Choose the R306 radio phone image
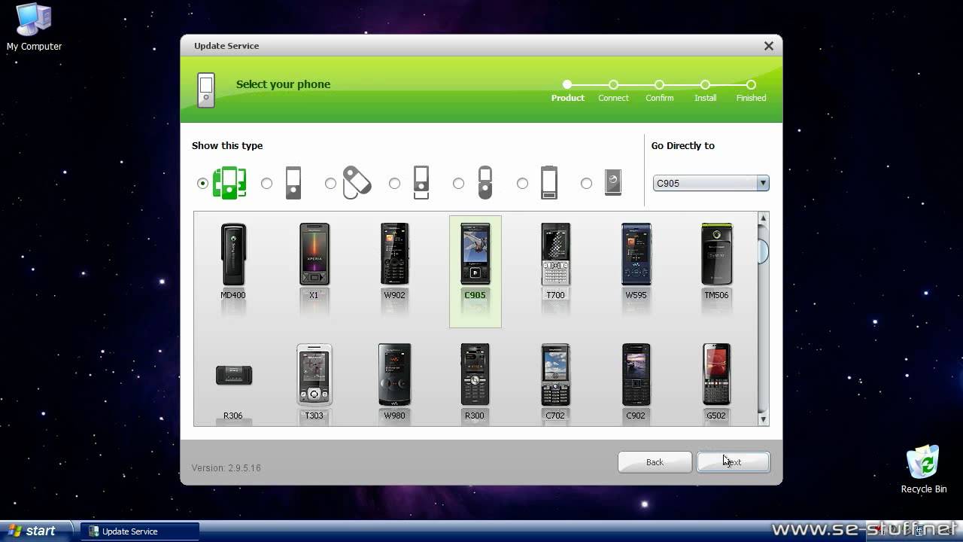The height and width of the screenshot is (542, 963). (x=233, y=375)
